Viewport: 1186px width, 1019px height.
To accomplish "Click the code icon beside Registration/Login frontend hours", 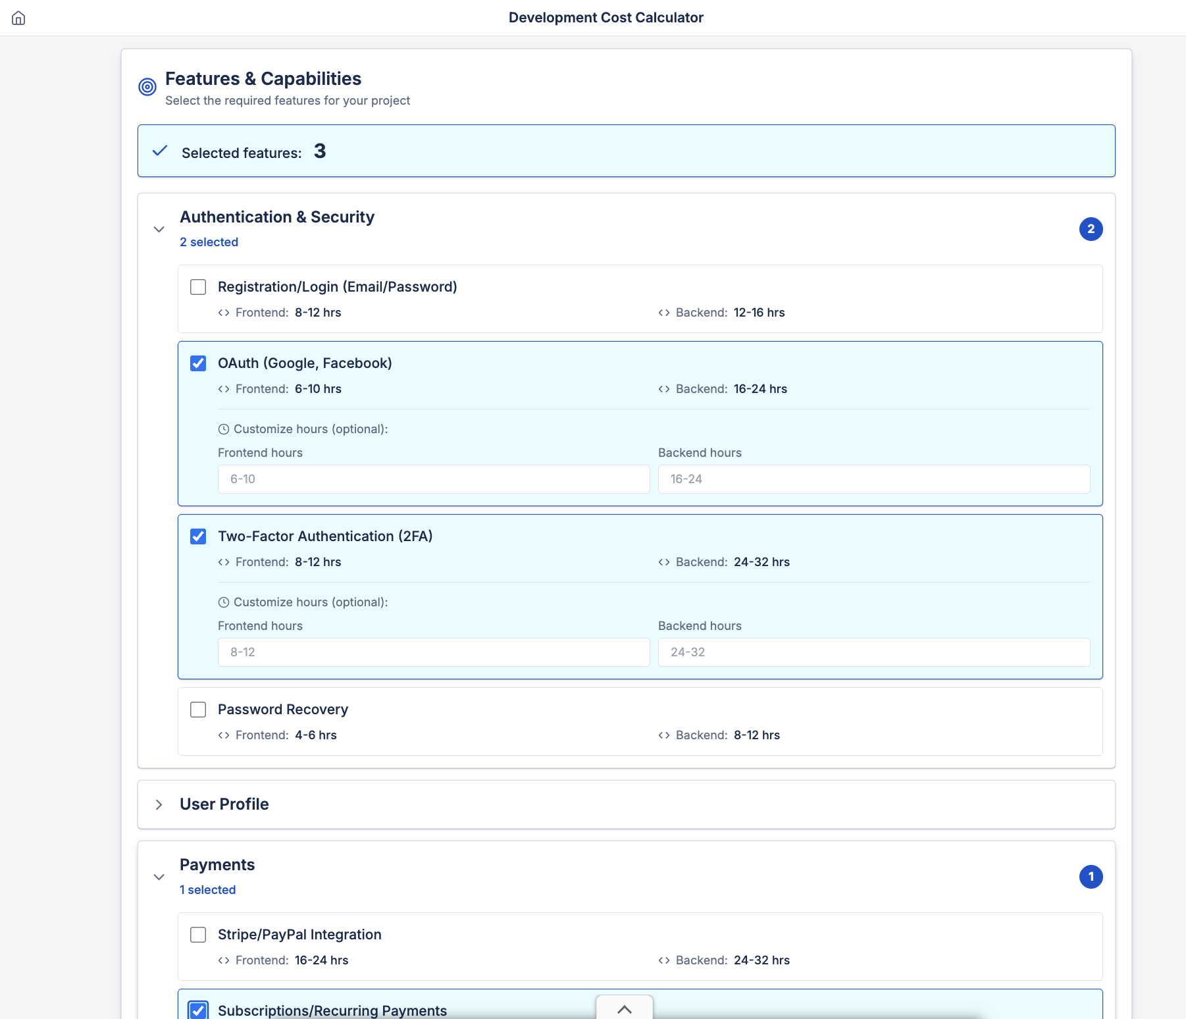I will click(x=224, y=313).
